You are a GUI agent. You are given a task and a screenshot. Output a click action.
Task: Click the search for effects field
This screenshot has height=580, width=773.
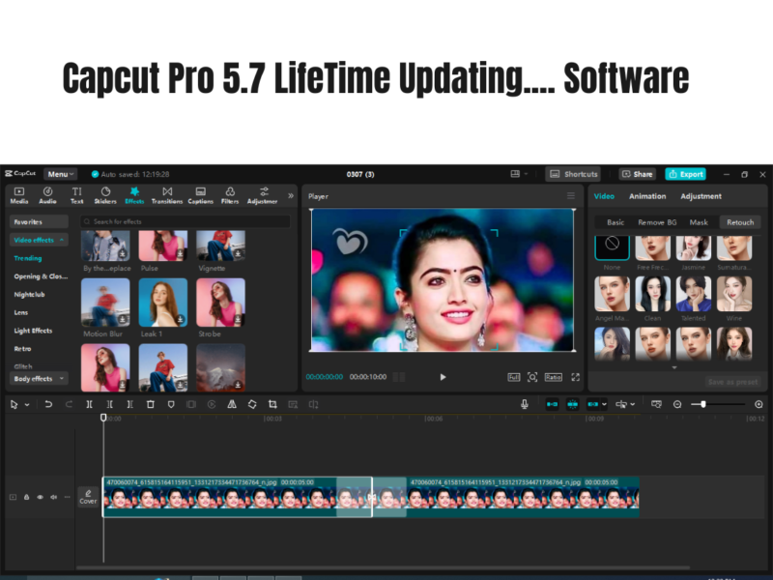pos(186,221)
